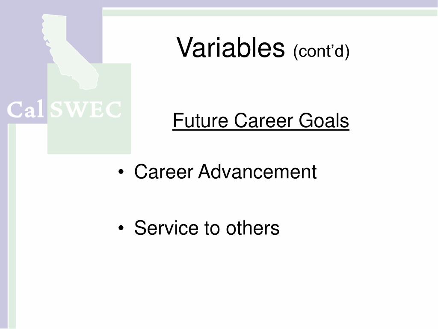Click the word "Career" in the underlined heading
Screen dimensions: 438x329
click(263, 120)
